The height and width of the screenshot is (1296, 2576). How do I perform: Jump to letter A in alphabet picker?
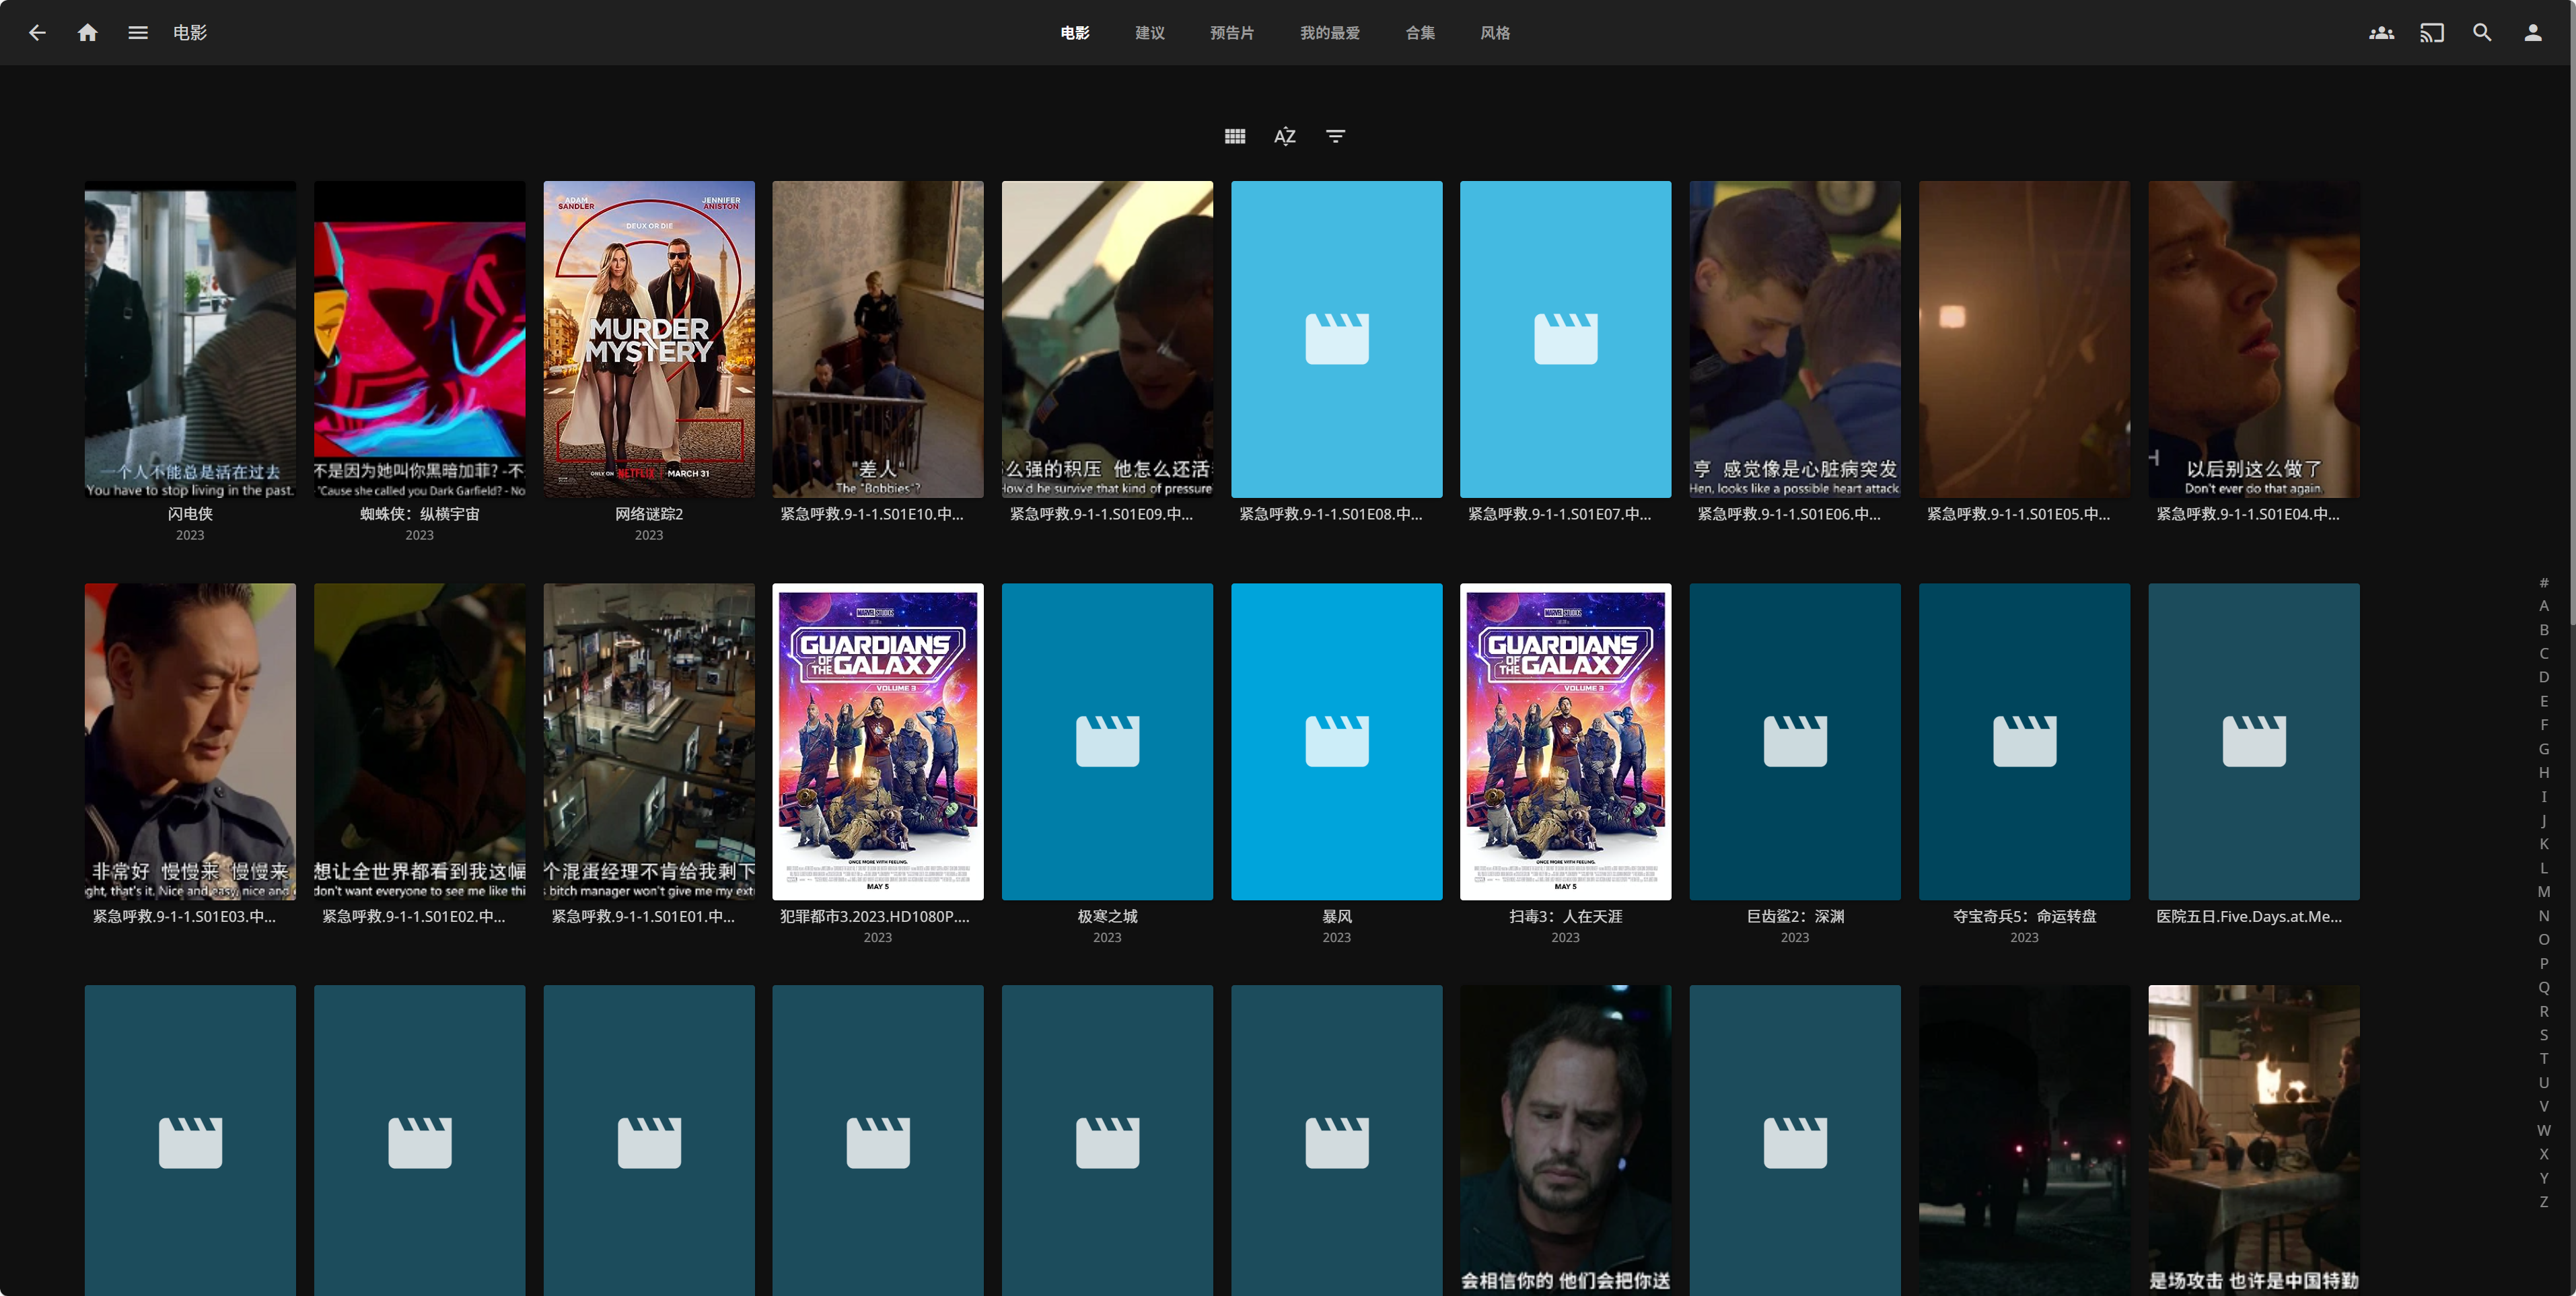pos(2544,606)
